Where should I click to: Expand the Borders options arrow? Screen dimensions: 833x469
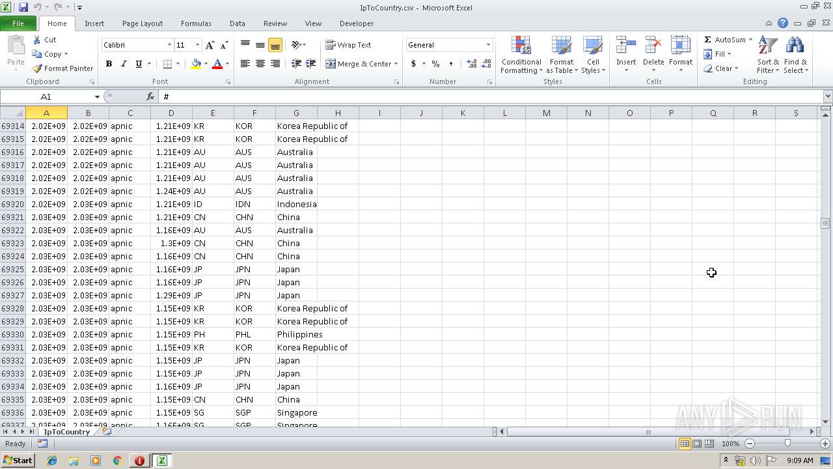click(178, 64)
